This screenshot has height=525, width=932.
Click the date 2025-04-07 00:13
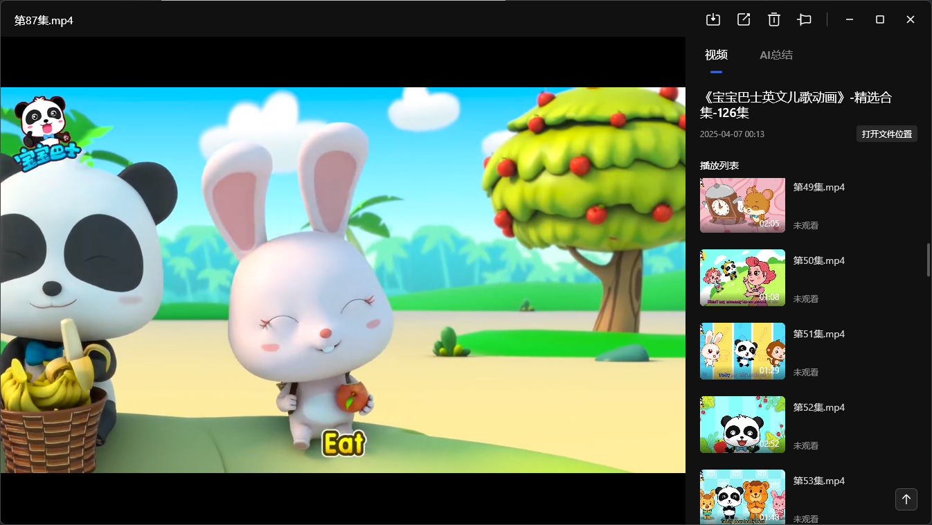click(732, 134)
